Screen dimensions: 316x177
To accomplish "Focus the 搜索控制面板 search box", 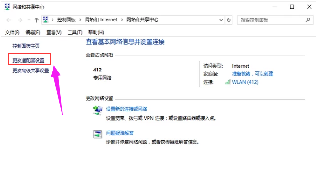I will [275, 20].
